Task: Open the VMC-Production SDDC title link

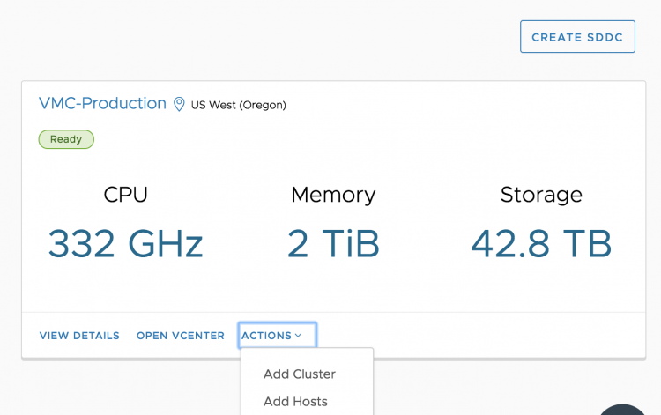Action: (102, 103)
